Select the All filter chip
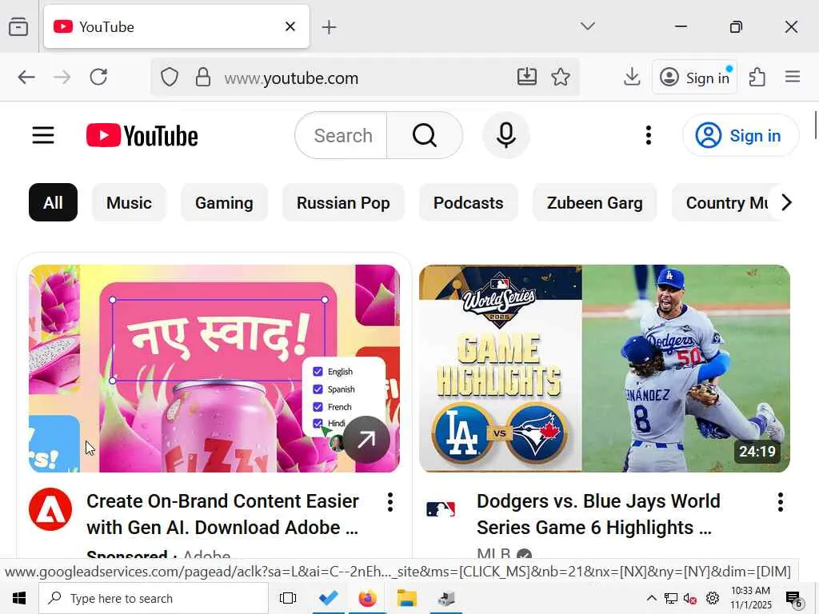The height and width of the screenshot is (614, 819). 53,202
